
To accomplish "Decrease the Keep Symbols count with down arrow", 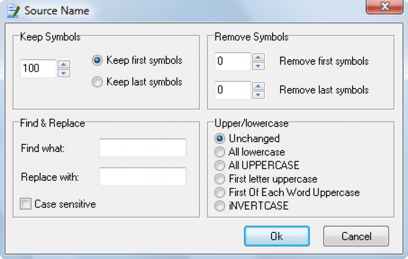I will [64, 73].
